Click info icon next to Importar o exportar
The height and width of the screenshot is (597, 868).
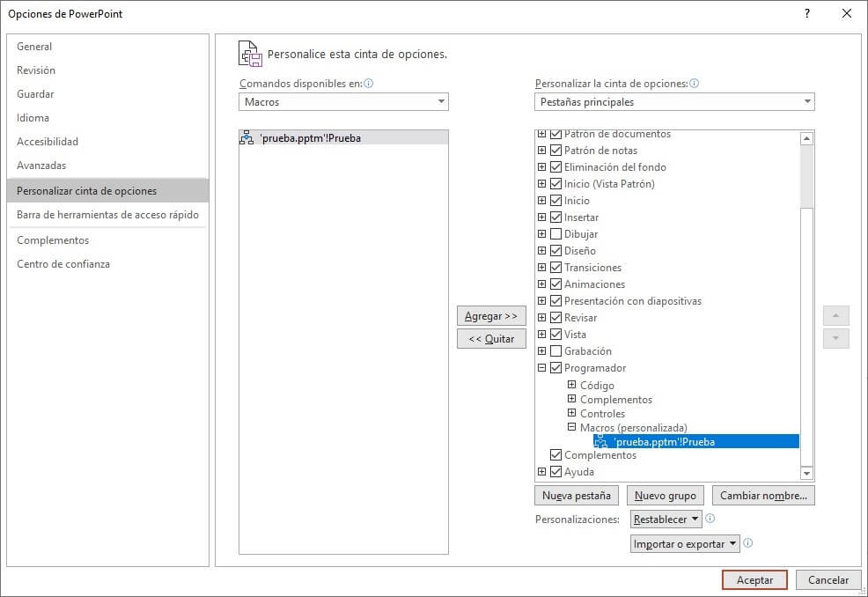coord(748,543)
